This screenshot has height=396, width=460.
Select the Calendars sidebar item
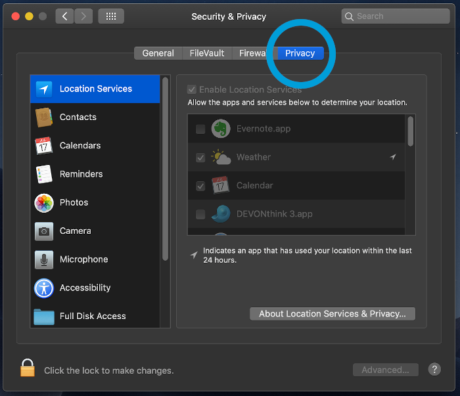pyautogui.click(x=80, y=146)
